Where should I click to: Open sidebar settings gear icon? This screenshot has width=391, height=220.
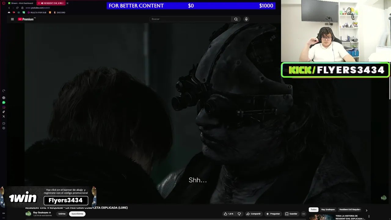point(4,128)
